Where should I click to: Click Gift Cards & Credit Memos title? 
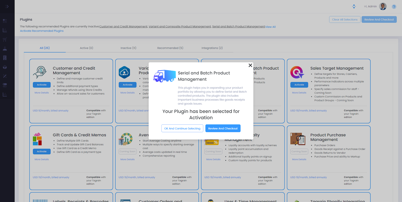click(x=79, y=135)
